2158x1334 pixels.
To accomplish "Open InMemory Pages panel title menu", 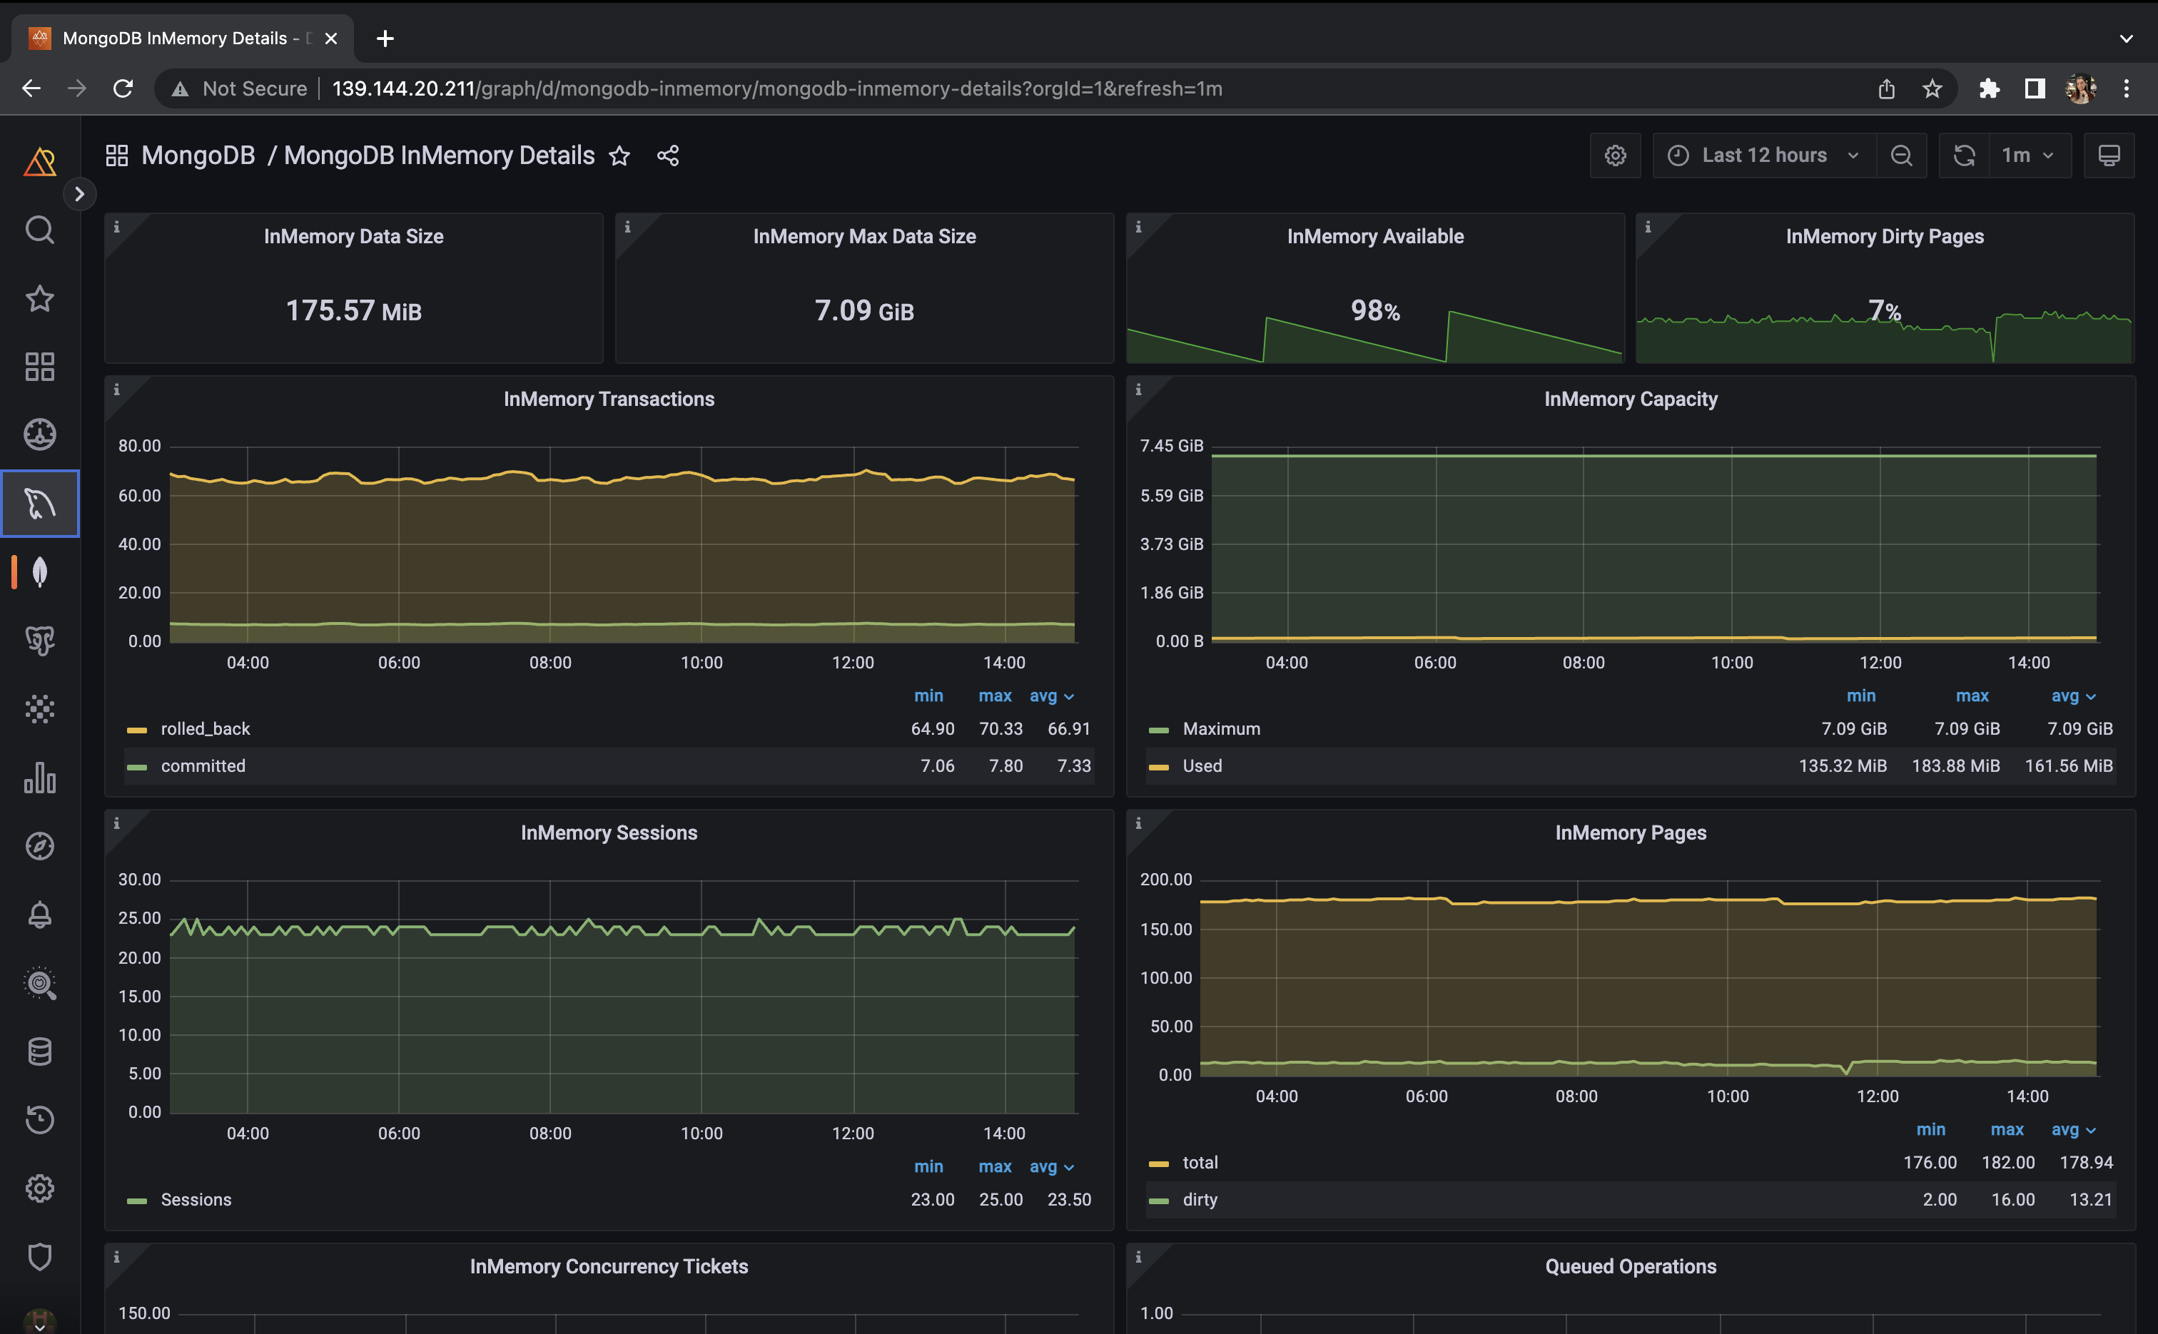I will (x=1630, y=833).
